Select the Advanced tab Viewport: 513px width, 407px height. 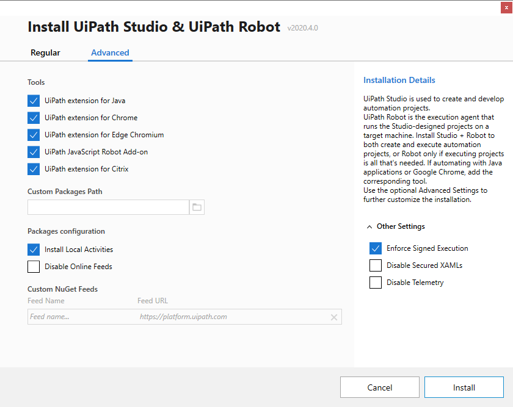coord(110,53)
